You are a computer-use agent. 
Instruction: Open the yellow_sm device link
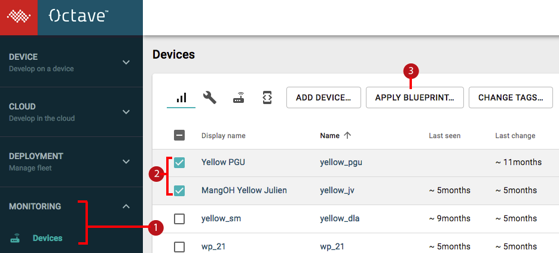[x=221, y=218]
